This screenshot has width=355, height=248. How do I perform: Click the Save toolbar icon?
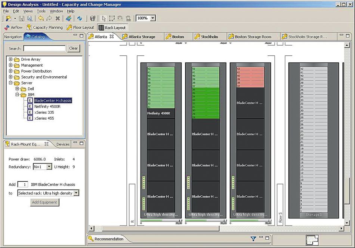pyautogui.click(x=22, y=18)
